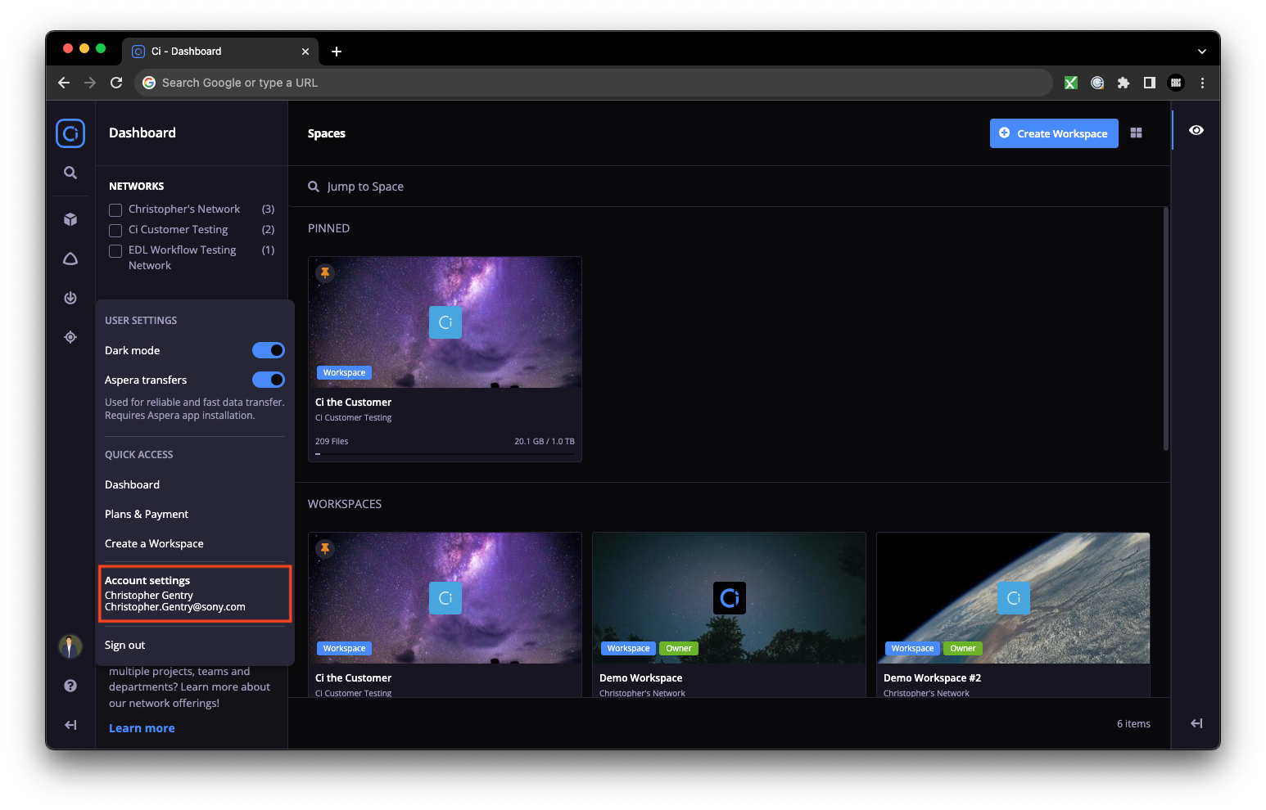The width and height of the screenshot is (1266, 810).
Task: Click the pin icon on the pinned Ci the Customer card
Action: pos(325,272)
